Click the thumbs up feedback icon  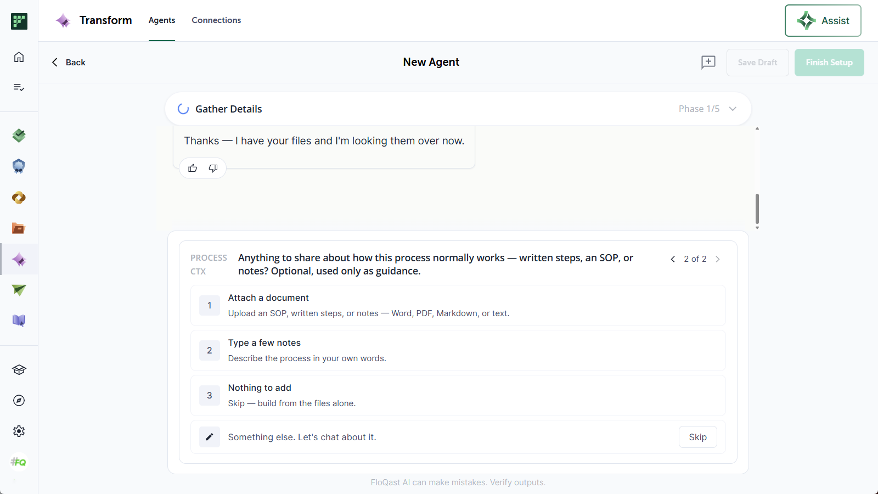tap(193, 169)
